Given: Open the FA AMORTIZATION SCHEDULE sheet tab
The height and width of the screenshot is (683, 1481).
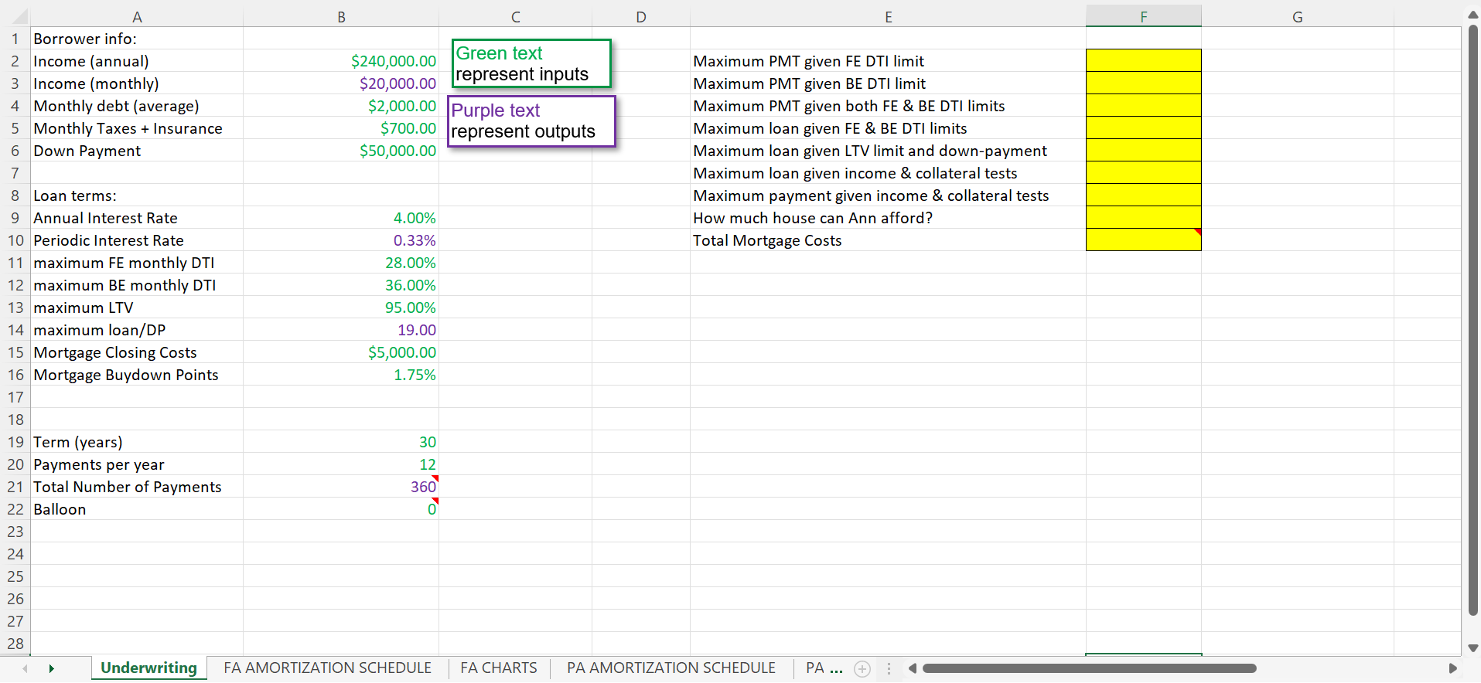Looking at the screenshot, I should (327, 668).
